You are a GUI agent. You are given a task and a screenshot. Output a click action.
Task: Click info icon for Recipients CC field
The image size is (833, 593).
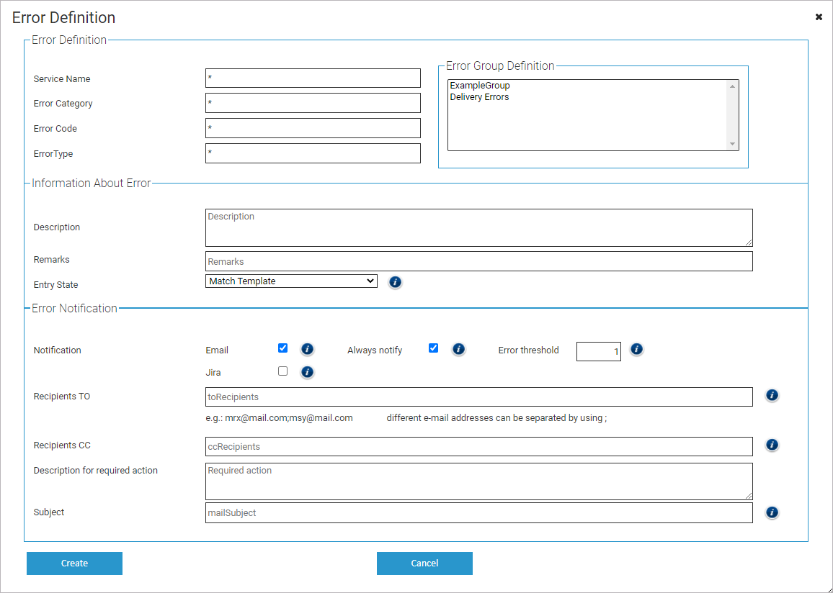[772, 445]
